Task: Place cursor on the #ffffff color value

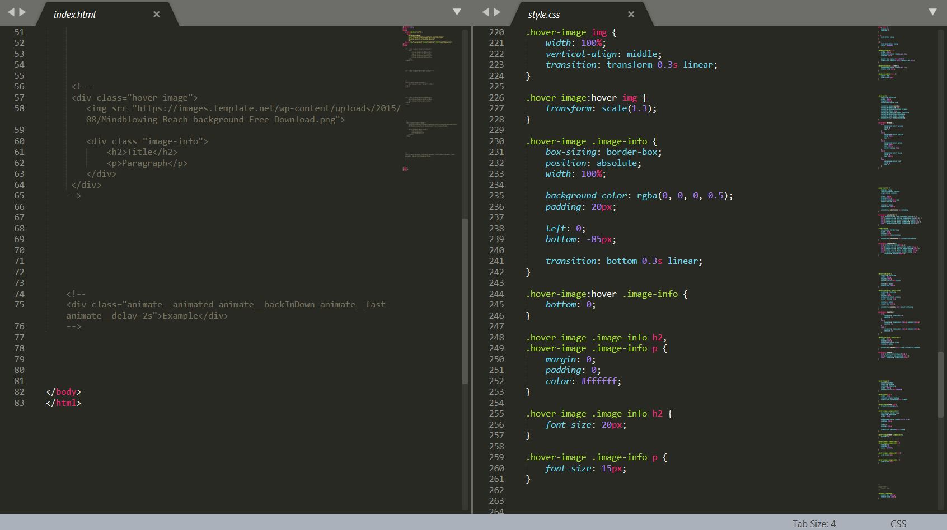Action: tap(599, 381)
